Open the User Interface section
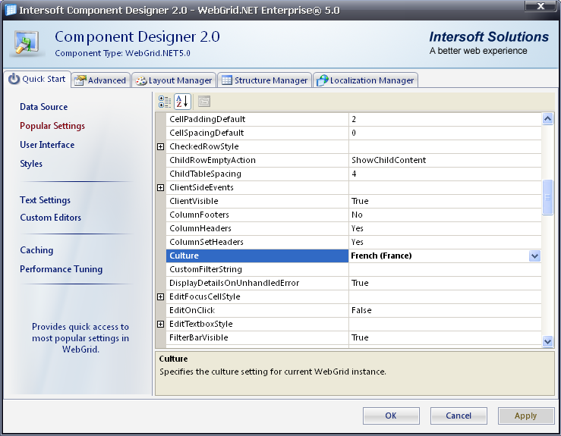561x436 pixels. click(x=47, y=145)
